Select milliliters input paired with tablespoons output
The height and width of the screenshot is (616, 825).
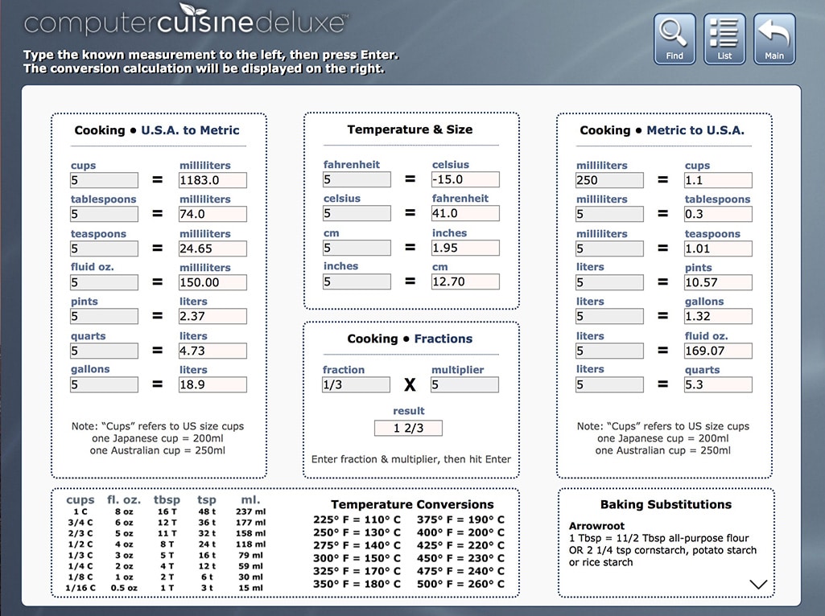(609, 214)
